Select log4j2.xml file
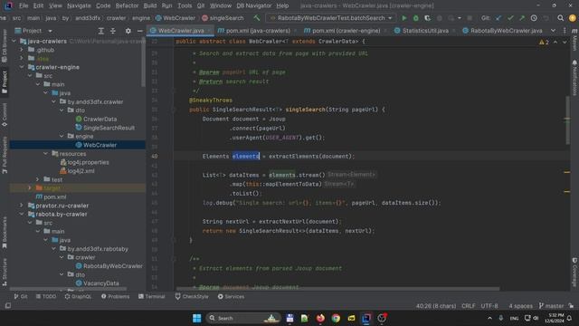579x326 pixels. click(81, 171)
